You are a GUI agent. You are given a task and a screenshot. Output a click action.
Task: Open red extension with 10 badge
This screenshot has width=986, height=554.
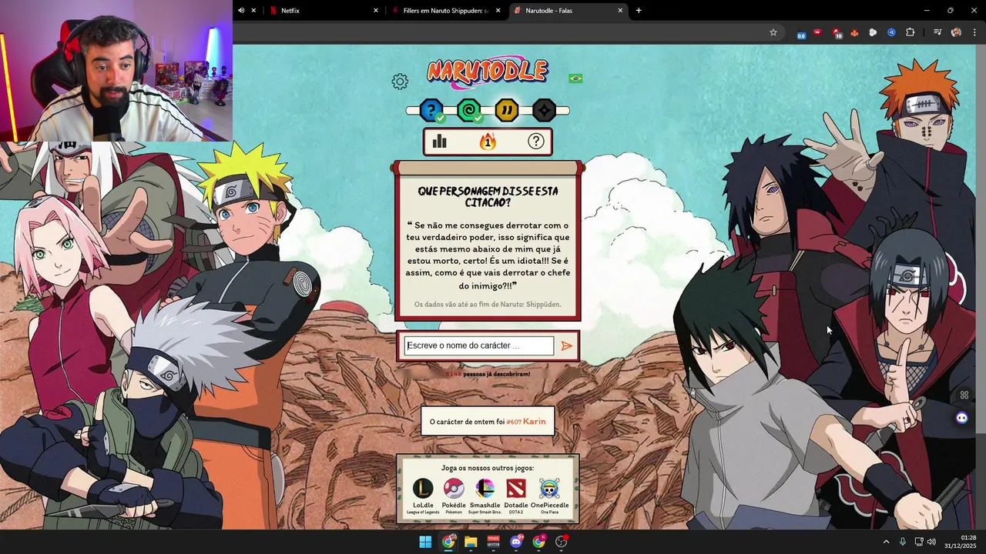point(837,33)
